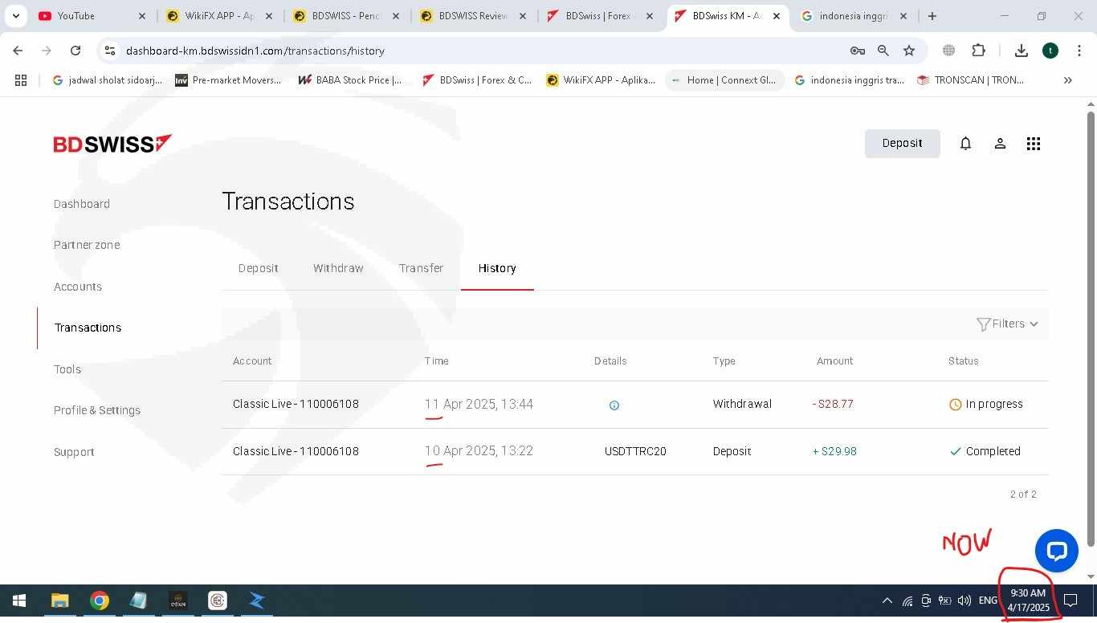Open the apps grid menu icon
The width and height of the screenshot is (1097, 623).
click(x=1034, y=144)
